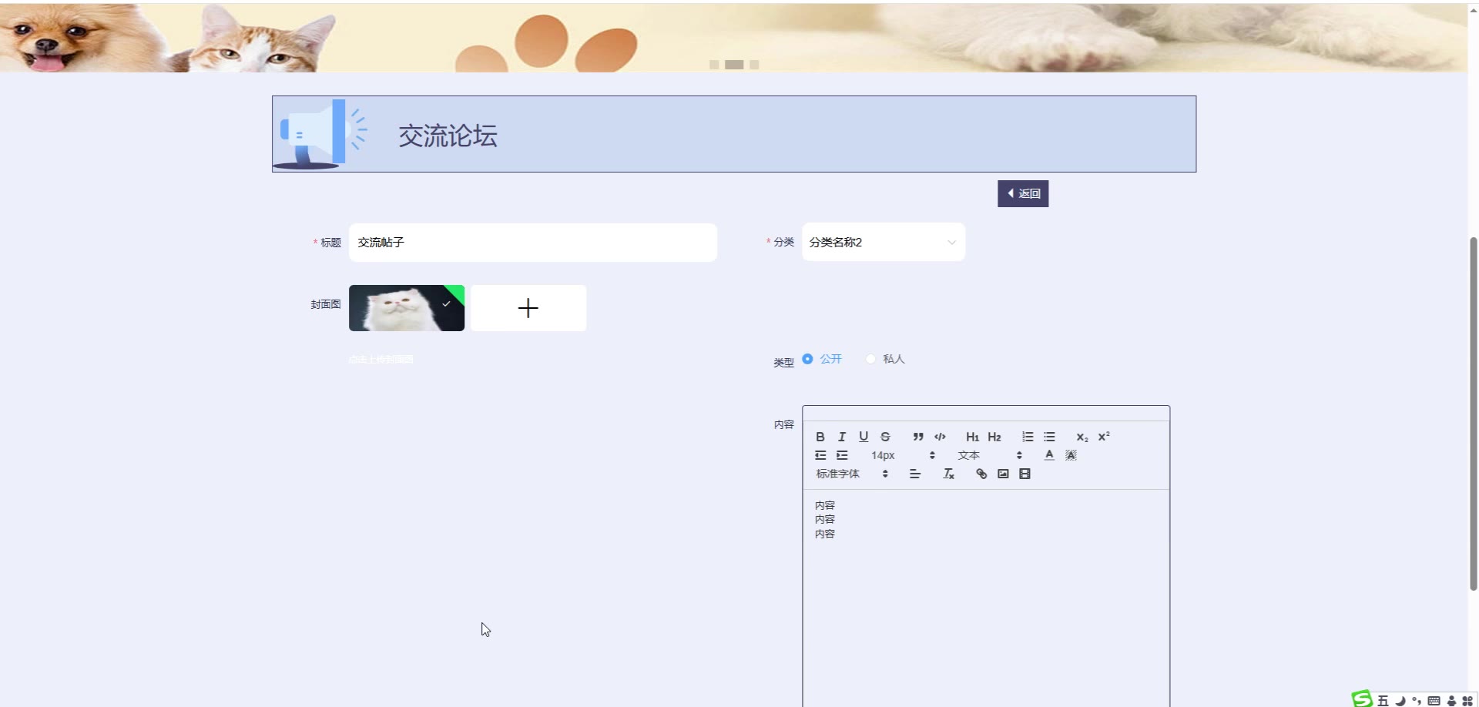Open the IME soft keyboard icon
Image resolution: width=1479 pixels, height=707 pixels.
(1434, 700)
